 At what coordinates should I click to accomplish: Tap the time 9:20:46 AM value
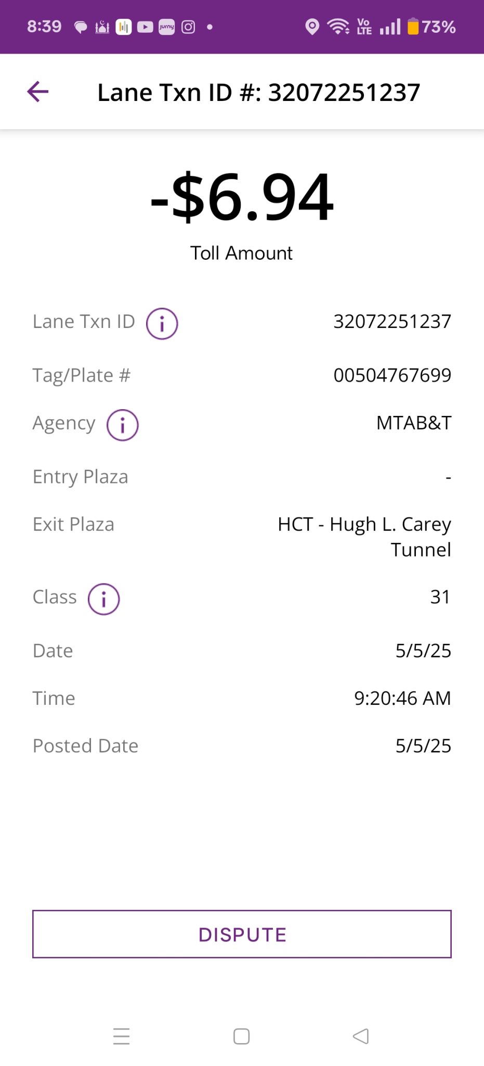point(402,698)
